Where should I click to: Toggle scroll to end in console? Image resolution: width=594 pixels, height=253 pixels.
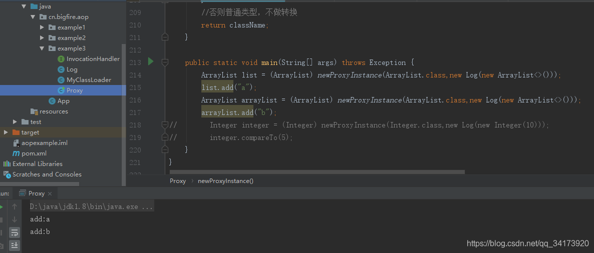[x=15, y=245]
